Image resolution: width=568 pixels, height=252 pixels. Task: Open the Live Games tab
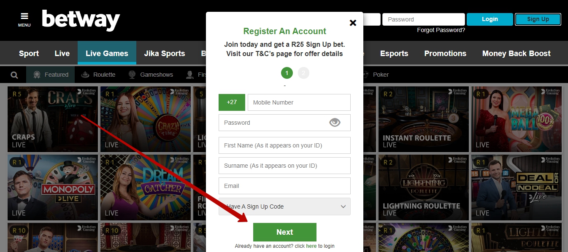pyautogui.click(x=107, y=54)
